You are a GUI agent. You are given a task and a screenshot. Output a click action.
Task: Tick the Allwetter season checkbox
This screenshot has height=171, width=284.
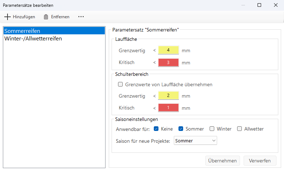(240, 129)
